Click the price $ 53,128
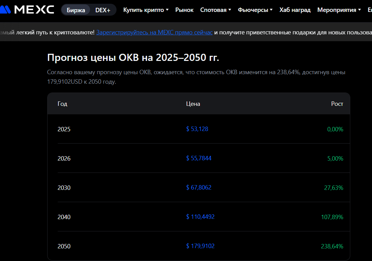This screenshot has height=261, width=372. 197,129
